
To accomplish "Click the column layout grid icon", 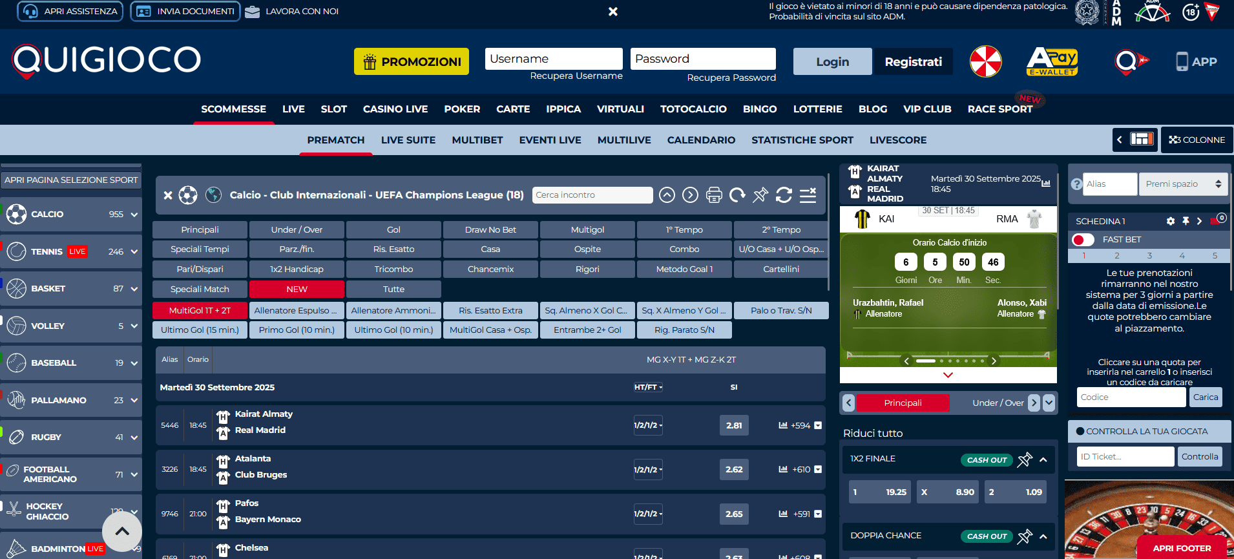I will [1142, 139].
